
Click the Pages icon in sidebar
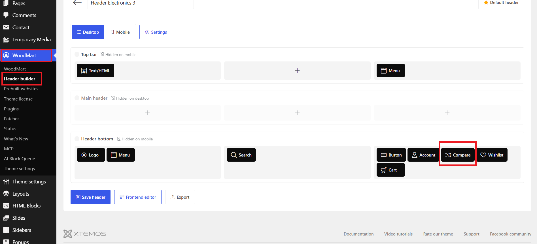tap(6, 3)
